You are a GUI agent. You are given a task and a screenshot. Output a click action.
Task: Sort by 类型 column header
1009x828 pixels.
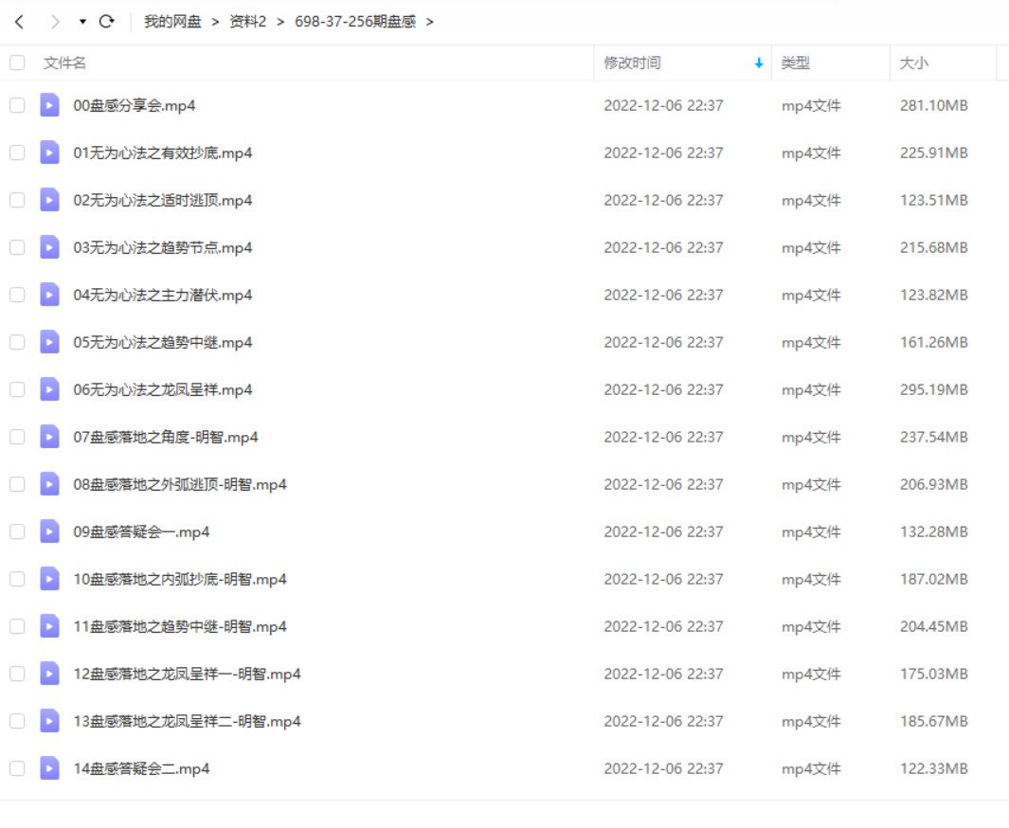click(x=796, y=63)
